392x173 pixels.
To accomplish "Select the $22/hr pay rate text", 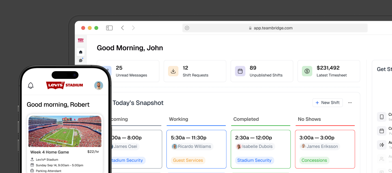I will click(93, 152).
